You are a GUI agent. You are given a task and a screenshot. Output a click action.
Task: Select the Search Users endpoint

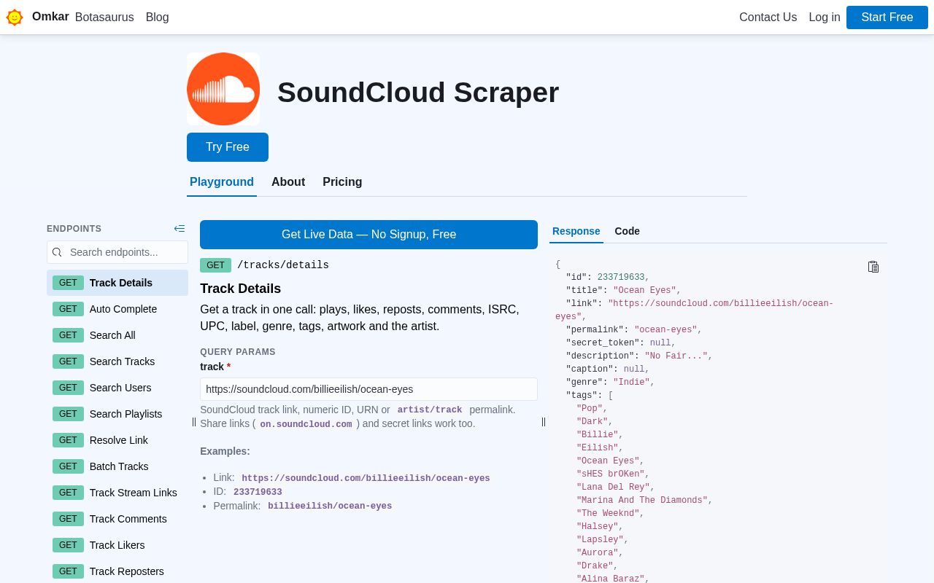click(117, 388)
